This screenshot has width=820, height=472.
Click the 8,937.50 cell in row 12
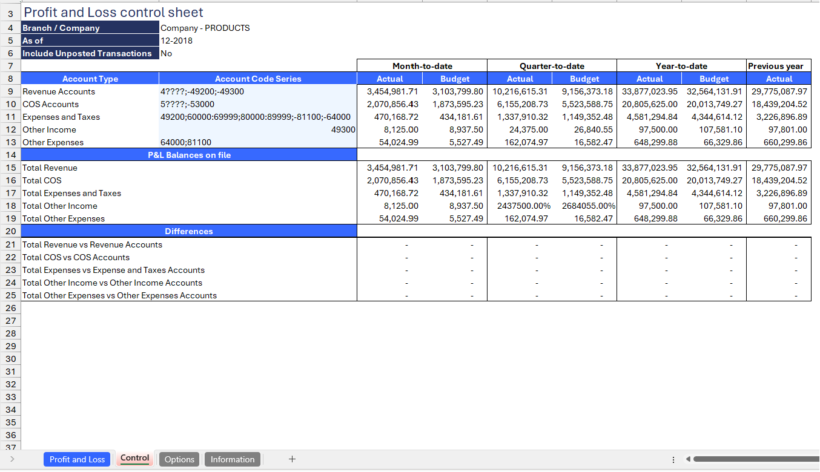coord(454,129)
